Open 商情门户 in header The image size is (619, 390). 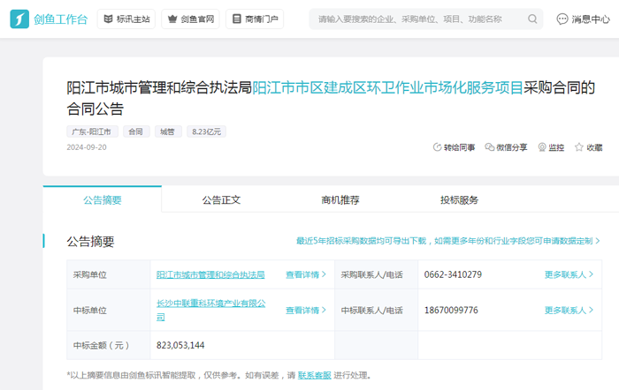pyautogui.click(x=255, y=19)
